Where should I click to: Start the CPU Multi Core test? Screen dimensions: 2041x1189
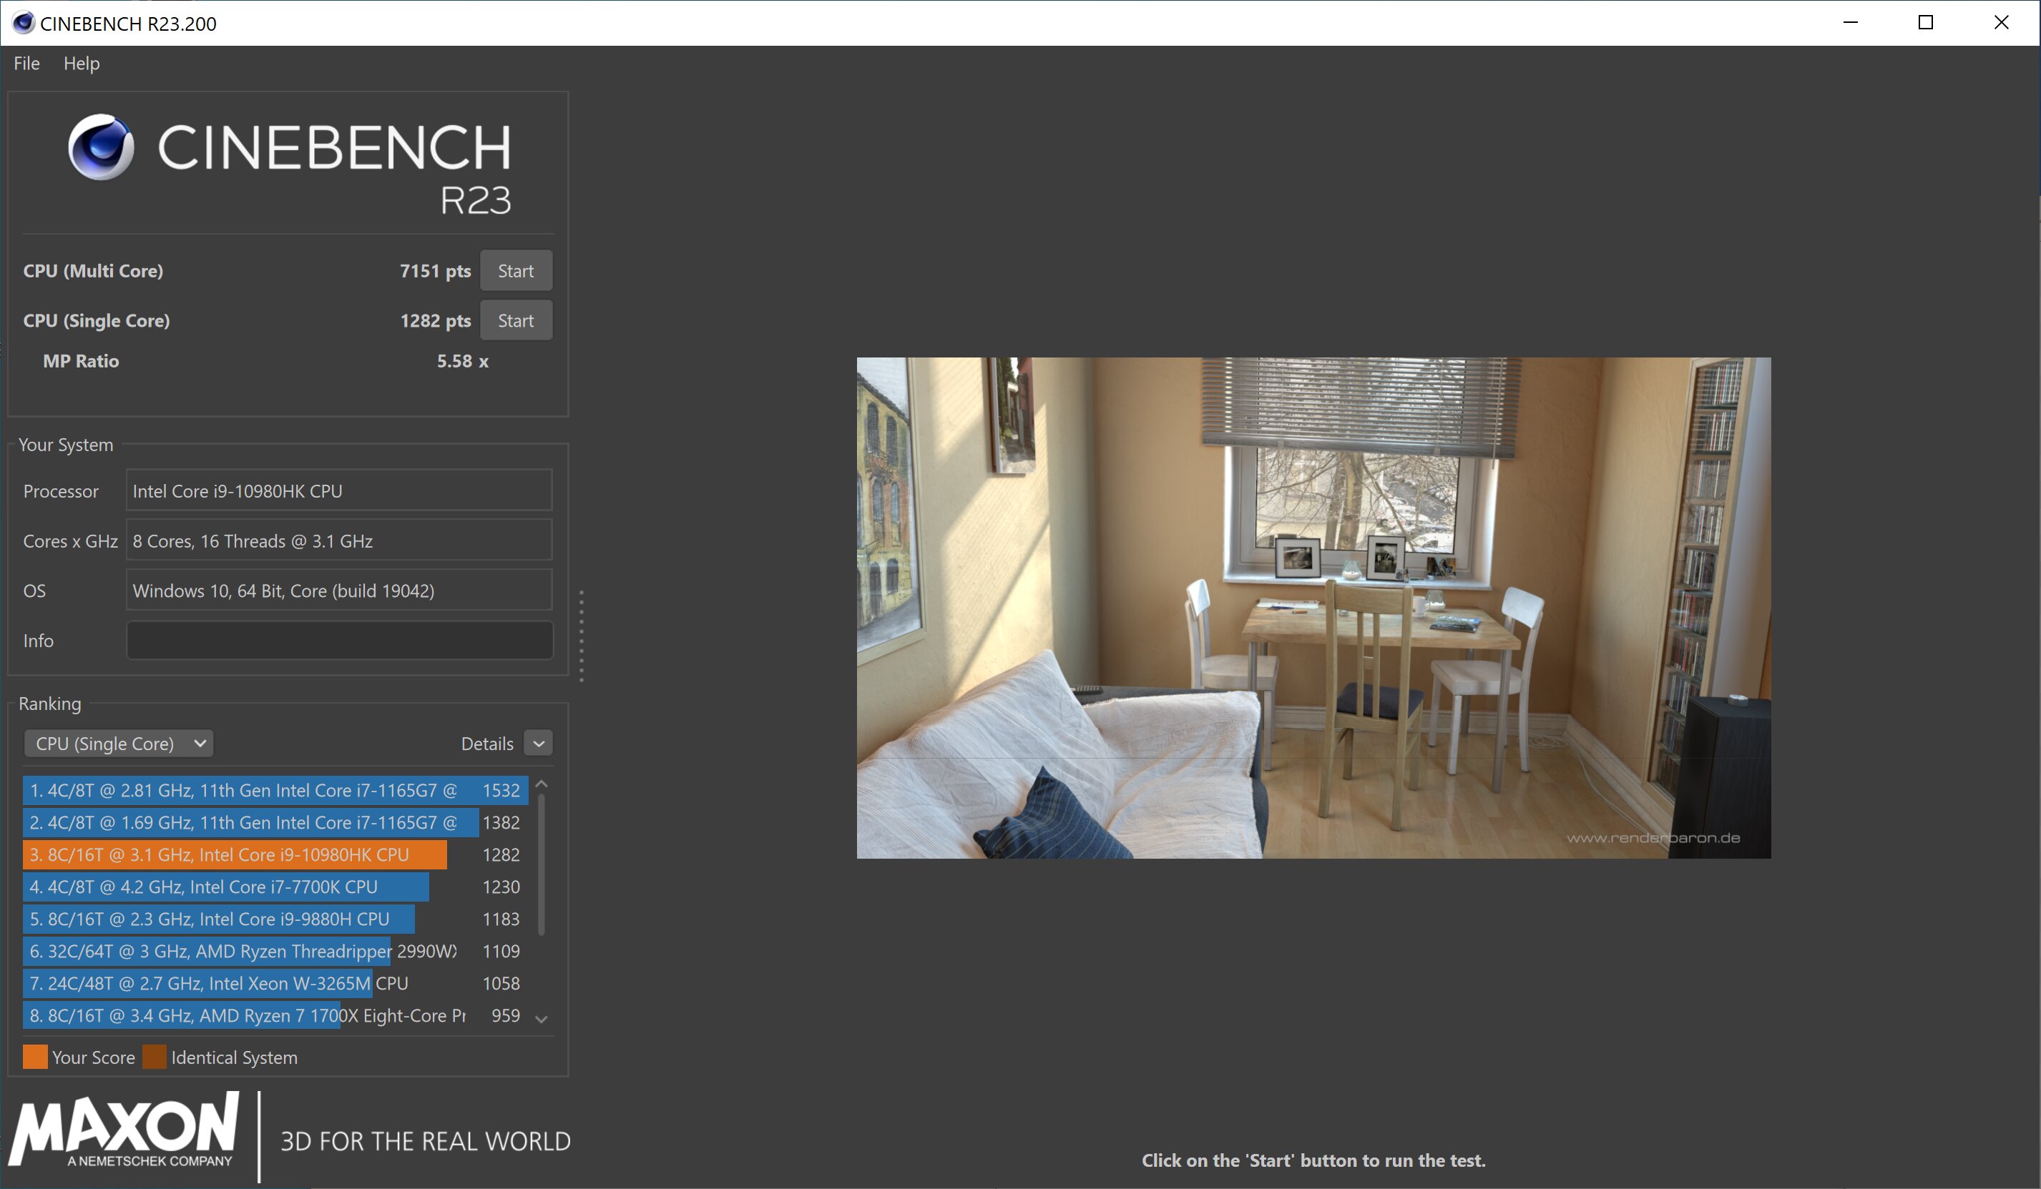pos(516,271)
